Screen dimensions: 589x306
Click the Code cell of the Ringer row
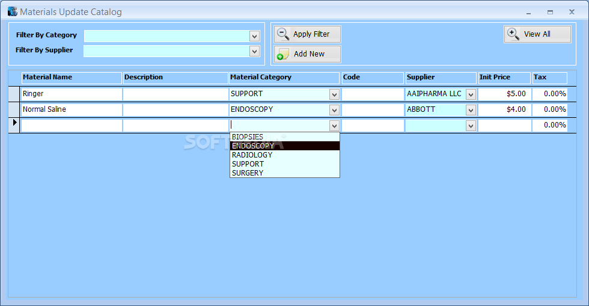point(373,94)
